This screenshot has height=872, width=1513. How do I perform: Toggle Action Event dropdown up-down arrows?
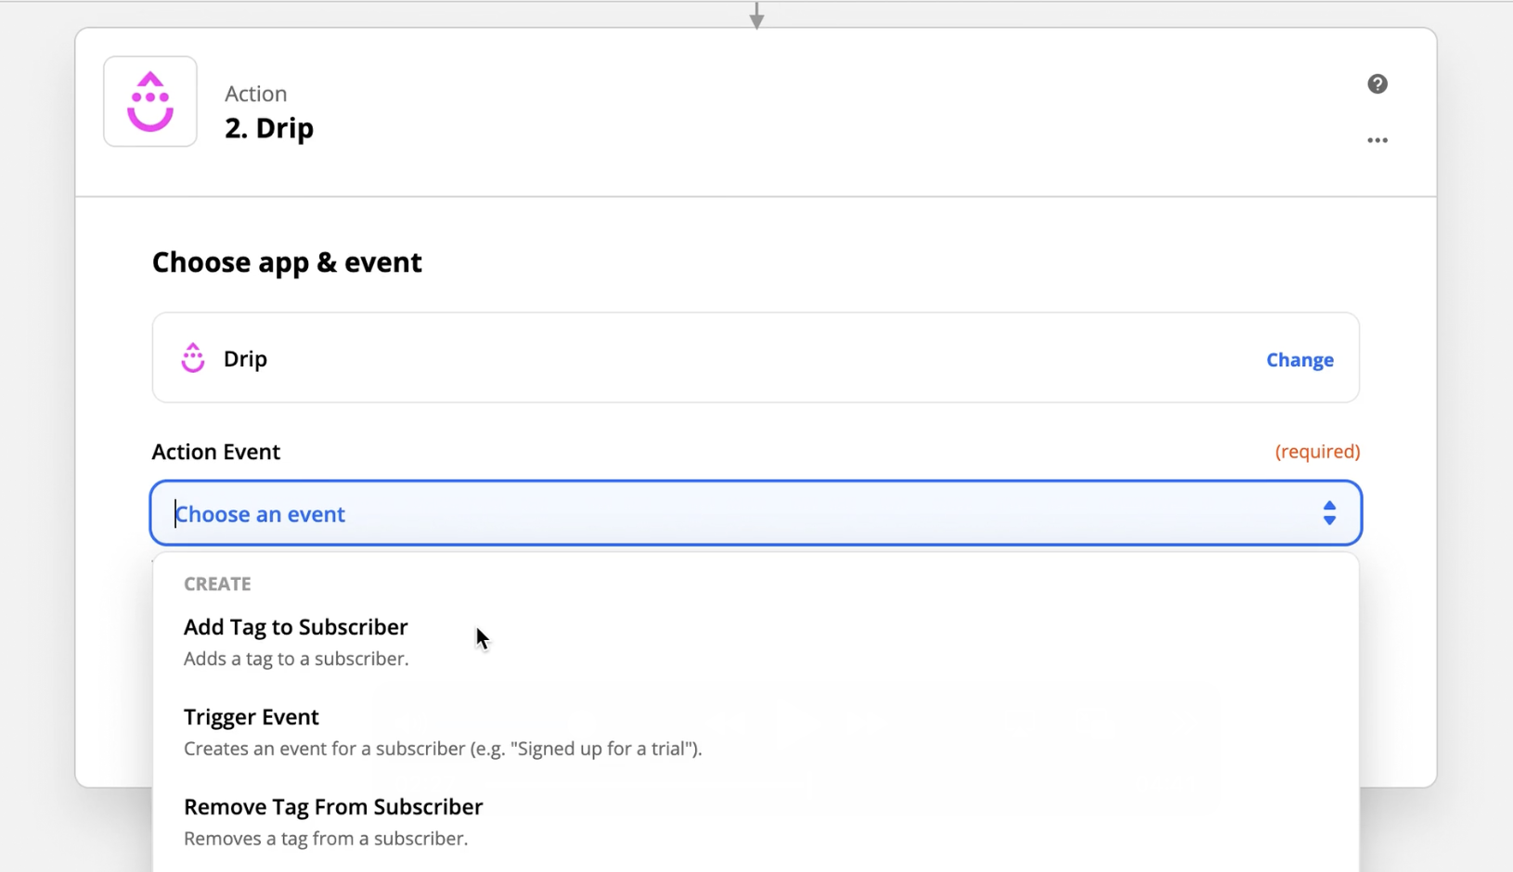click(x=1329, y=513)
